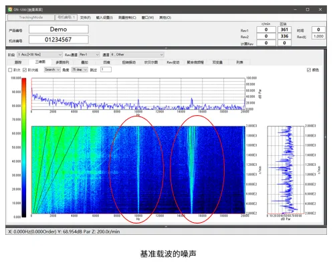335x263 pixels.
Task: Click the time field showing 0
Action: point(318,29)
